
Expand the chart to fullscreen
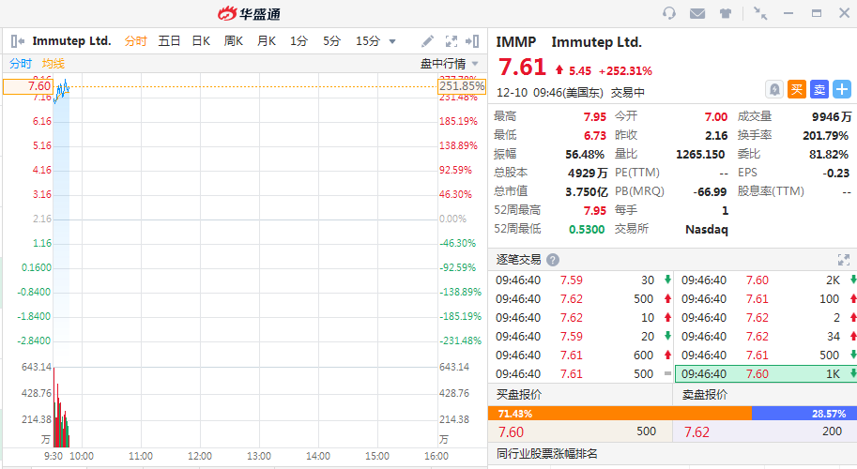[451, 41]
